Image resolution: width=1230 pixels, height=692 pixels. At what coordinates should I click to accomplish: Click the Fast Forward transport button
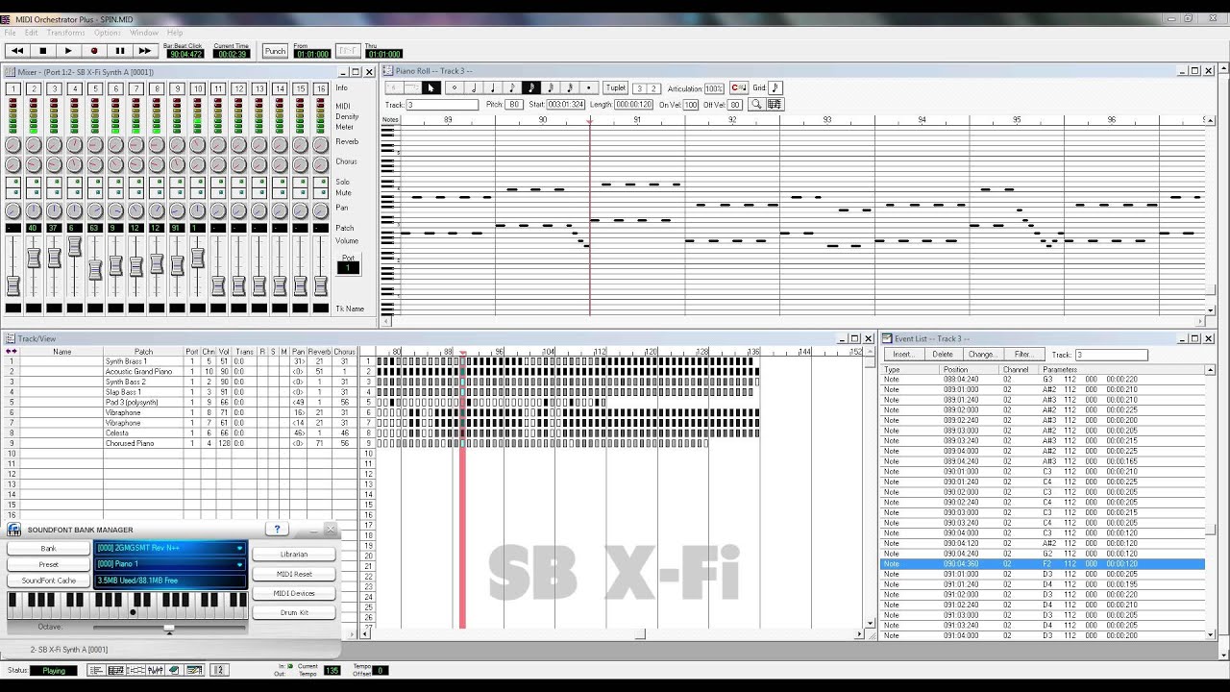[x=145, y=51]
